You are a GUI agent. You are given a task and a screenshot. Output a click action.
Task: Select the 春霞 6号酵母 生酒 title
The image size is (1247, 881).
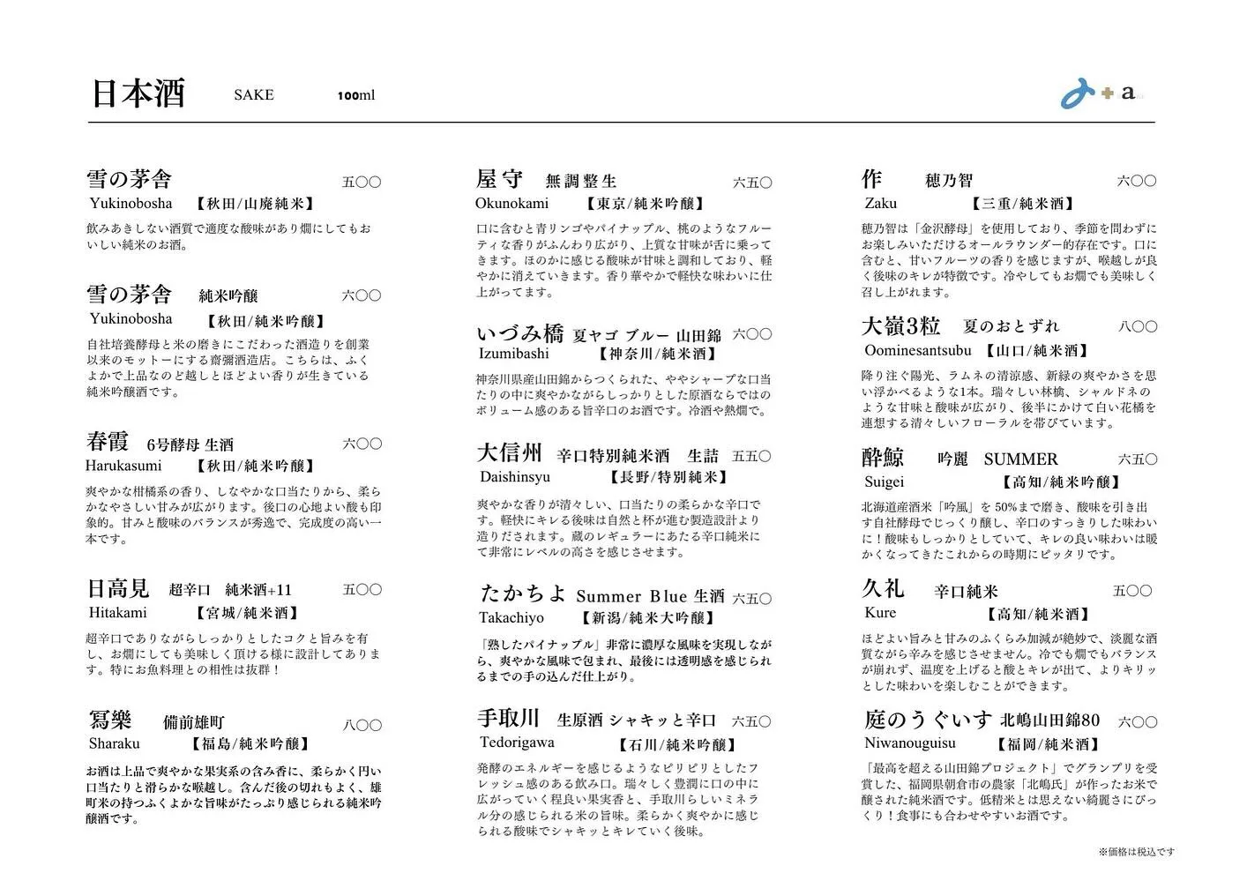tap(159, 442)
